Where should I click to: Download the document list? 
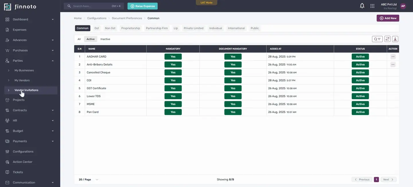(x=395, y=39)
